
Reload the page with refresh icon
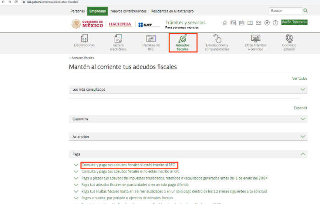pos(16,2)
